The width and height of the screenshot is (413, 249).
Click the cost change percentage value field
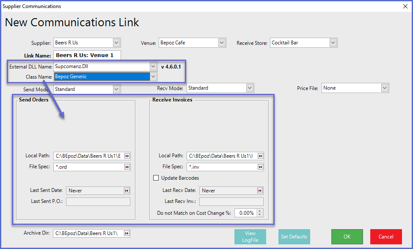tap(245, 213)
